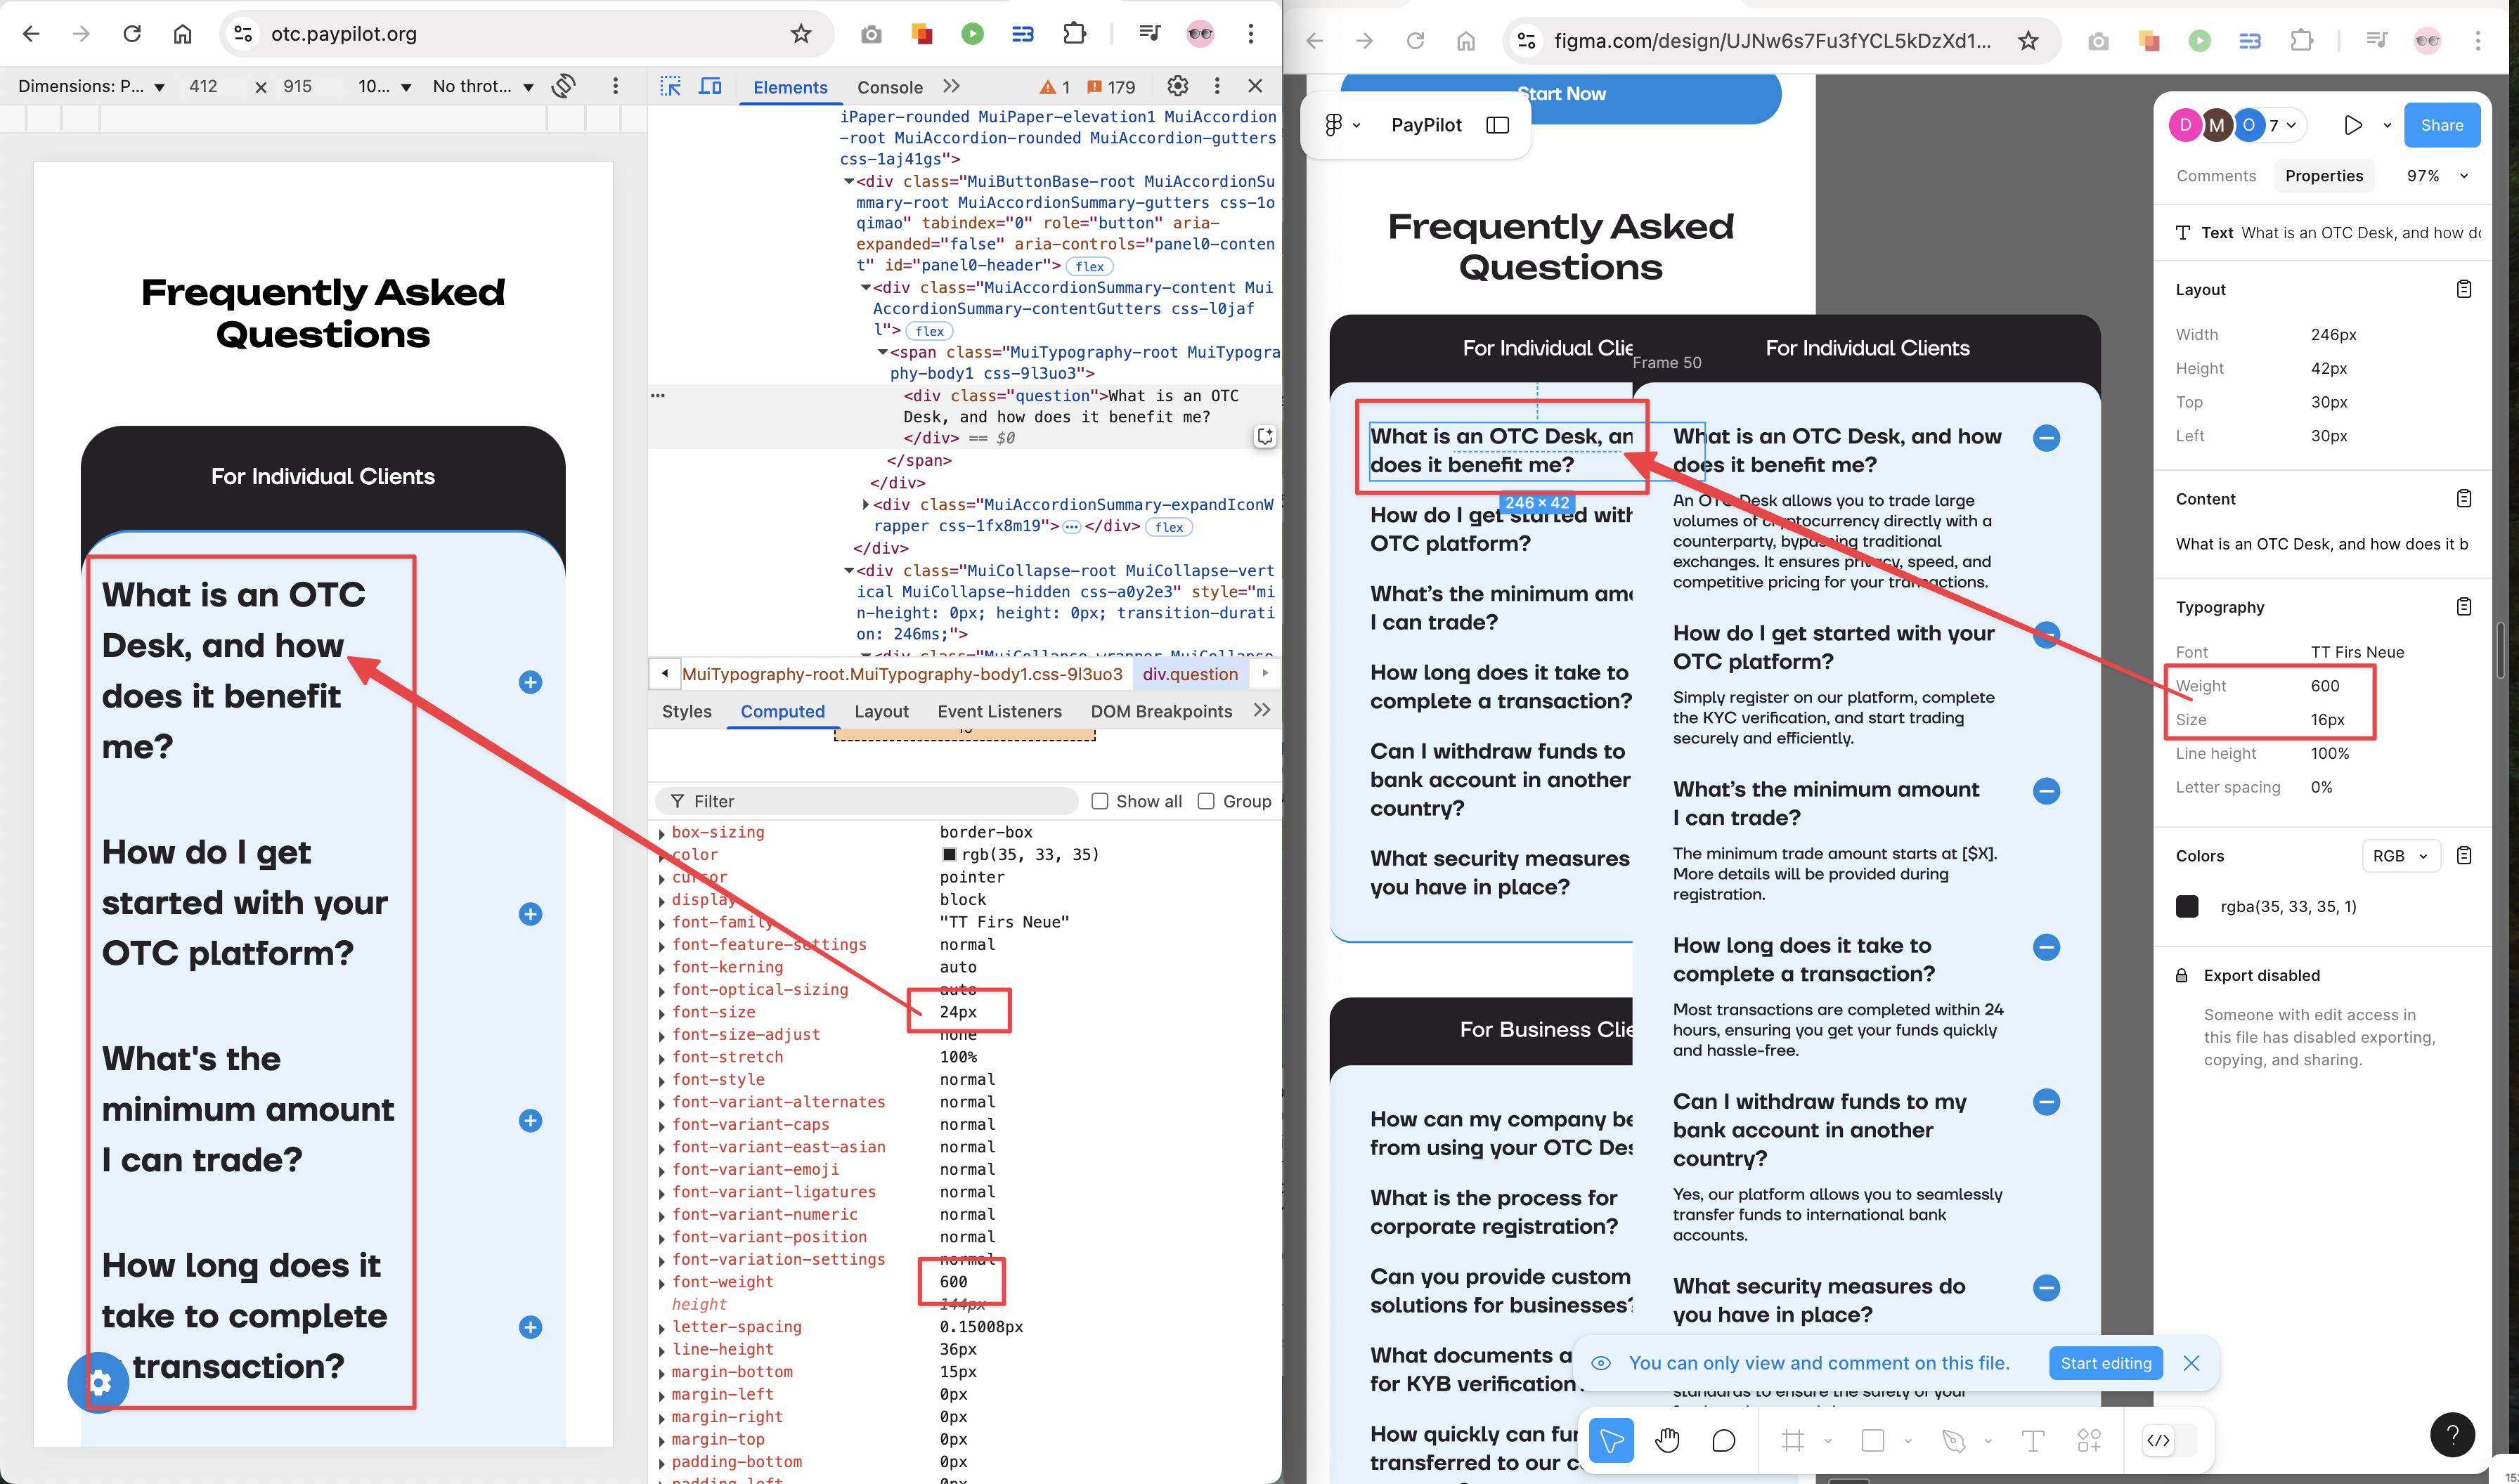Expand the font-size computed property
The height and width of the screenshot is (1484, 2519).
tap(662, 1013)
